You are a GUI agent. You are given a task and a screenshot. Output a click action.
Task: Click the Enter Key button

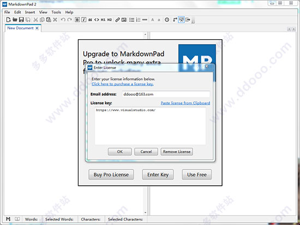[158, 174]
